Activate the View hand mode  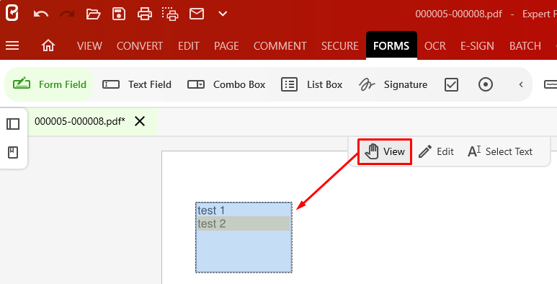385,152
